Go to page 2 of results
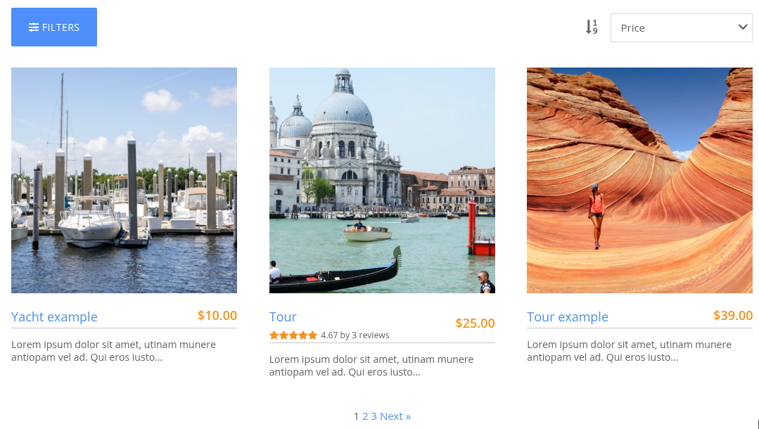 [x=365, y=416]
